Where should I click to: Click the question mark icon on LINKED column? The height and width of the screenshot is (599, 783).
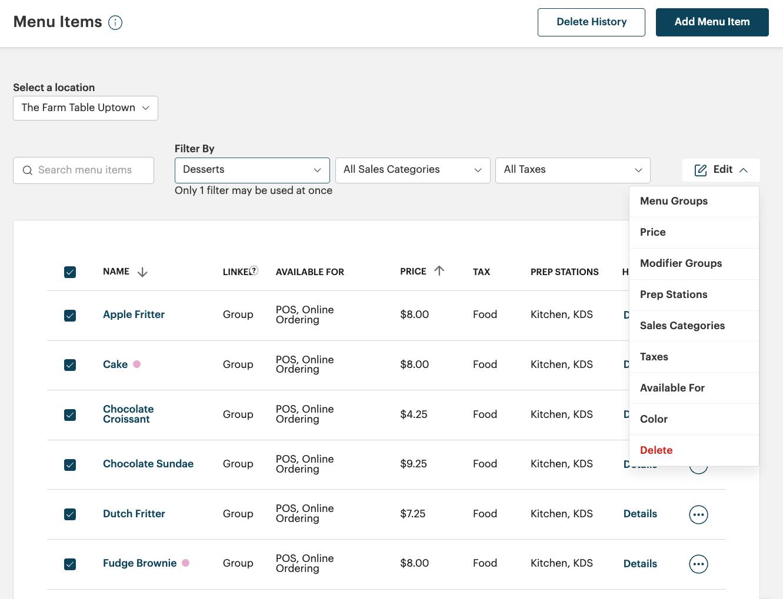(254, 270)
